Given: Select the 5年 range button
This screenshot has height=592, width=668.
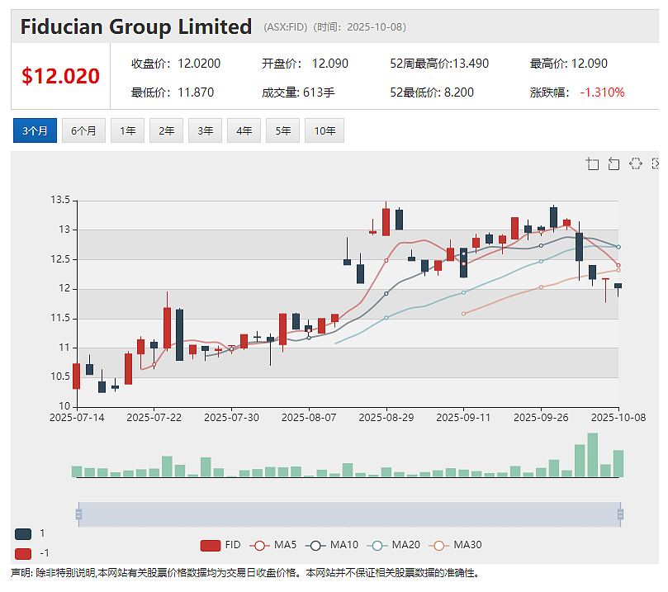Looking at the screenshot, I should [282, 130].
